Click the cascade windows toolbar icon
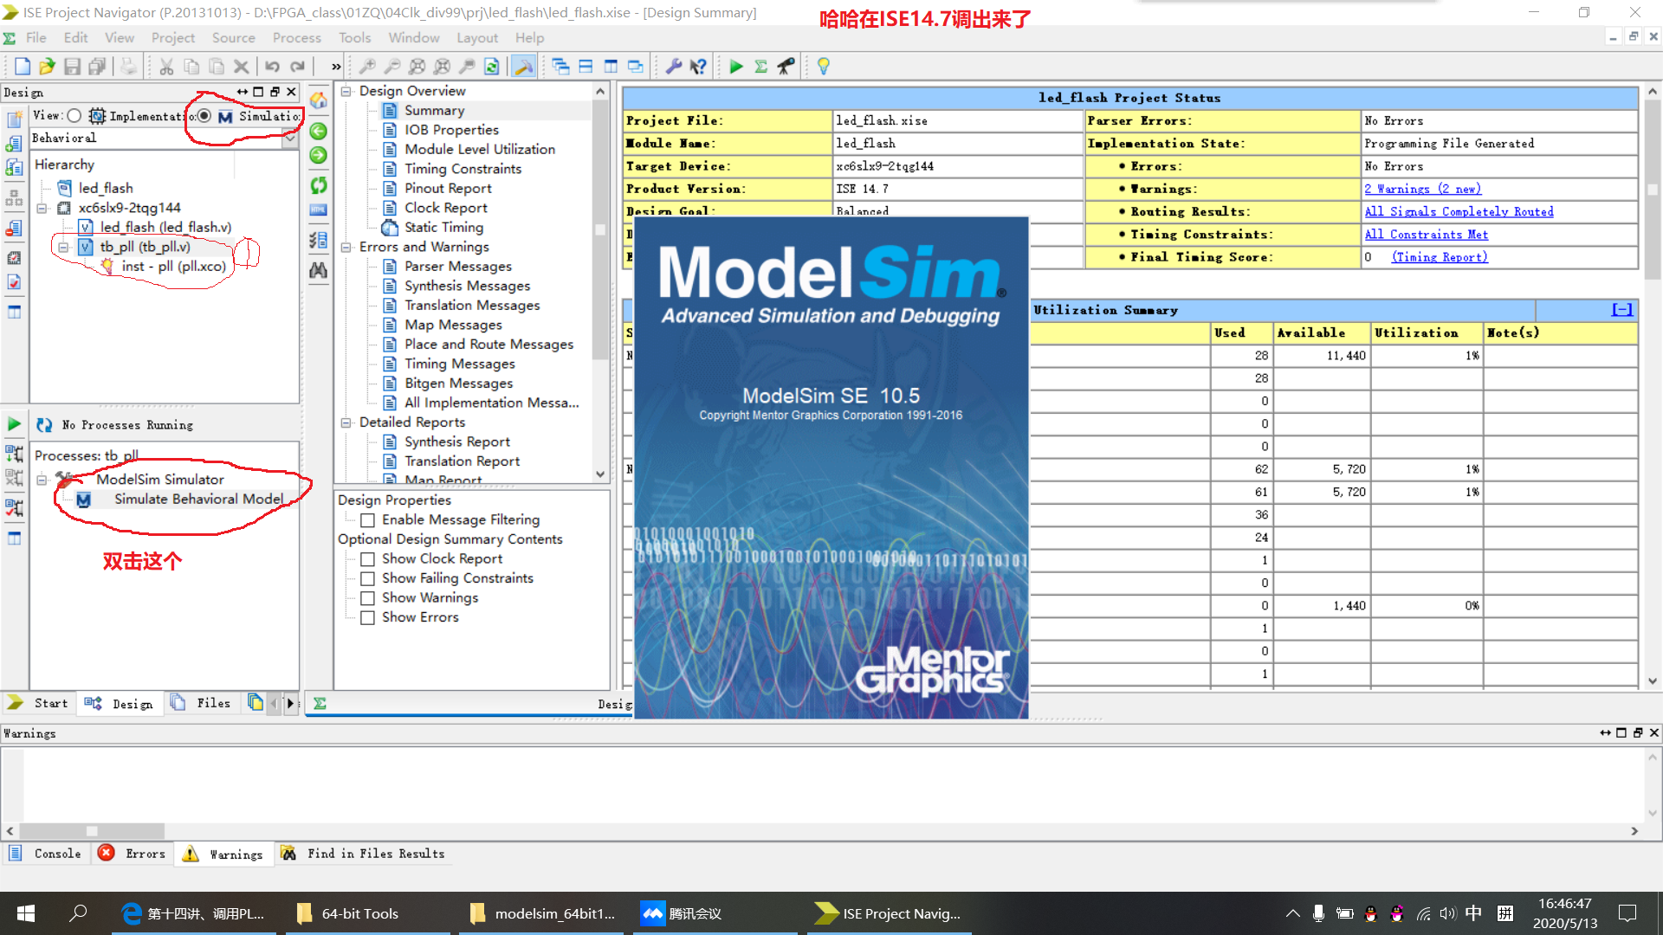 pos(560,67)
